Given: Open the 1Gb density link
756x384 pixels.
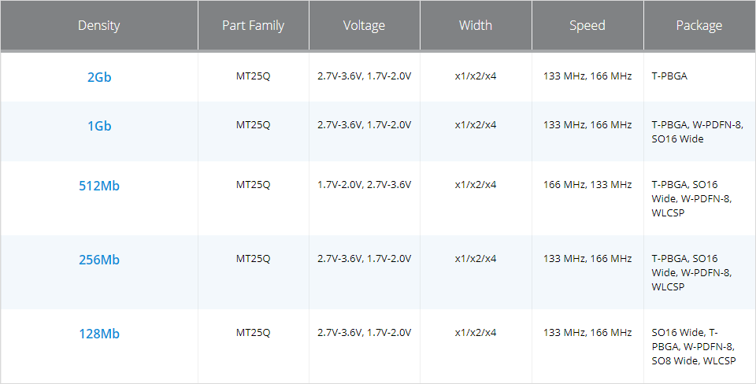Looking at the screenshot, I should tap(99, 126).
